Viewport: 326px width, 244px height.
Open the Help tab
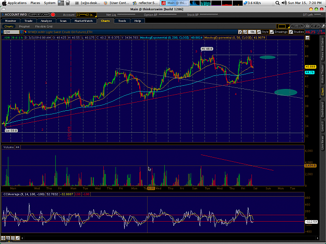(138, 21)
